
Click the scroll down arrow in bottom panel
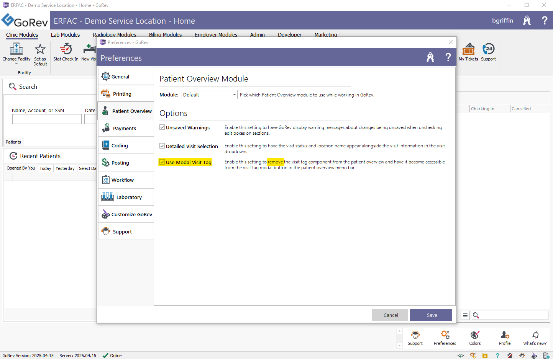pos(400,345)
